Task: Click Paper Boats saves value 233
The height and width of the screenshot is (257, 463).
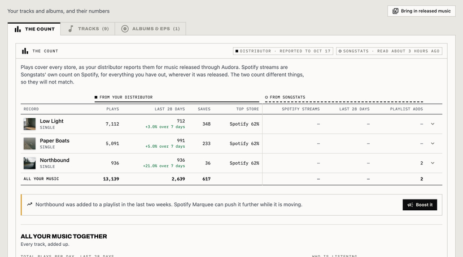Action: point(207,144)
